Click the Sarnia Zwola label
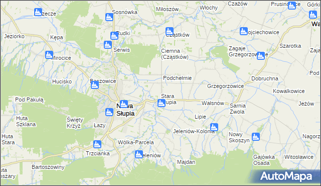Image resolution: width=321 pixels, height=186 pixels. coord(237,109)
